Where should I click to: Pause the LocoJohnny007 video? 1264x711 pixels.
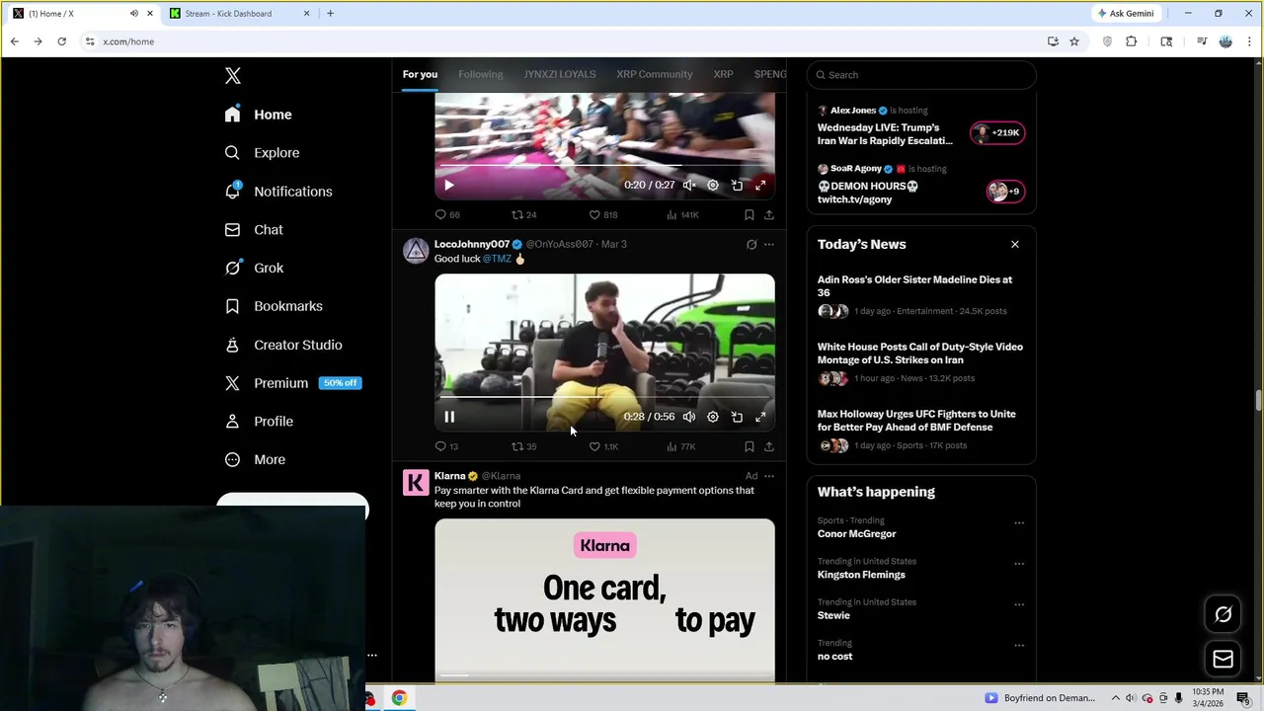[x=449, y=417]
